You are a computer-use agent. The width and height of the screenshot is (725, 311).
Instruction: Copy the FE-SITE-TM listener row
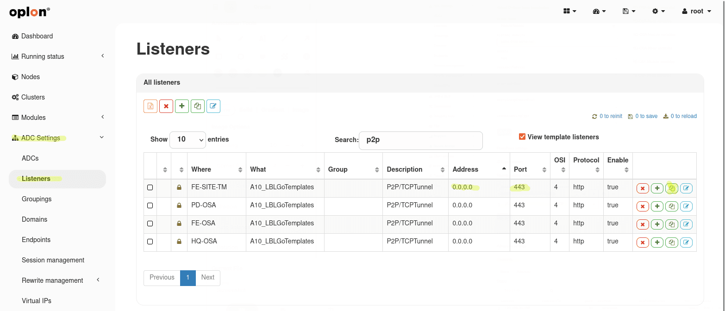click(x=672, y=188)
